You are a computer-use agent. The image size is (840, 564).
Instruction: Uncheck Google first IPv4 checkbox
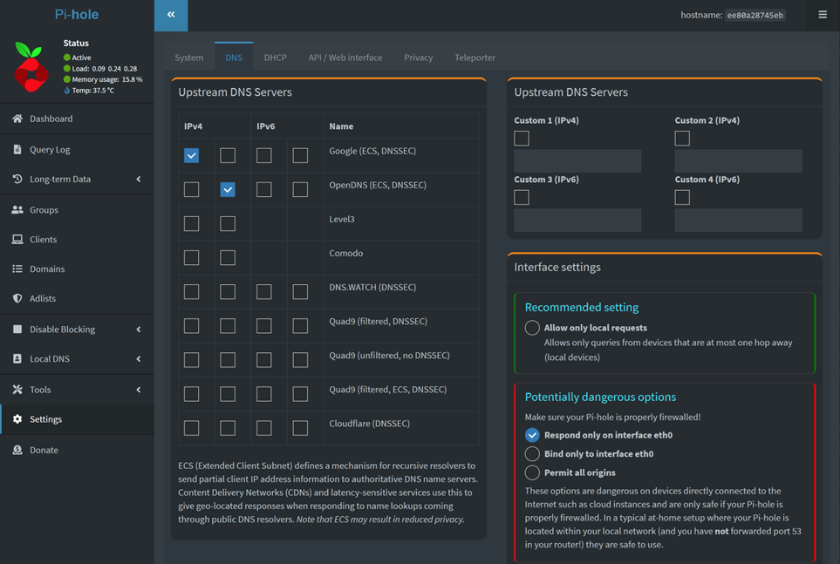[x=192, y=155]
